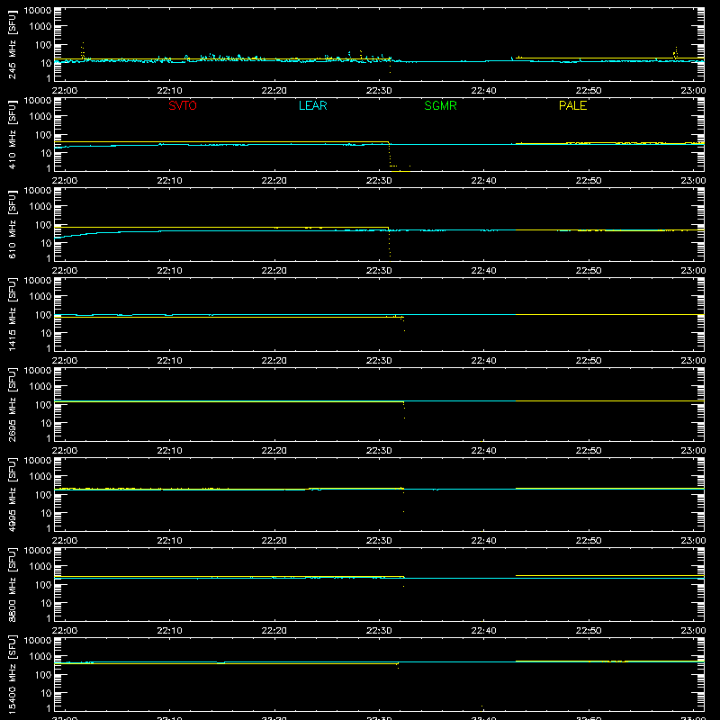Click yellow spike near 22:02 in 245 MHz plot
Image resolution: width=720 pixels, height=720 pixels.
pyautogui.click(x=83, y=50)
